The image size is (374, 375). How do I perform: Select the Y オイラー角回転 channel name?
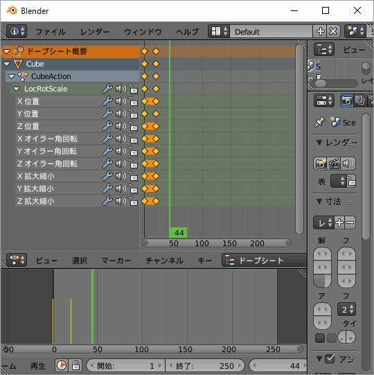coord(47,151)
